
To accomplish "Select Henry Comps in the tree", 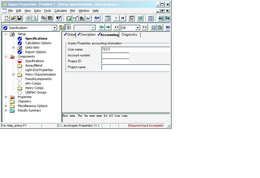I will click(x=34, y=88).
